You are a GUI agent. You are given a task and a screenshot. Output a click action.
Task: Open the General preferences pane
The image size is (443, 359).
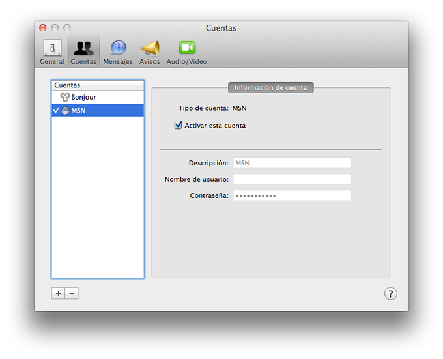(x=52, y=52)
